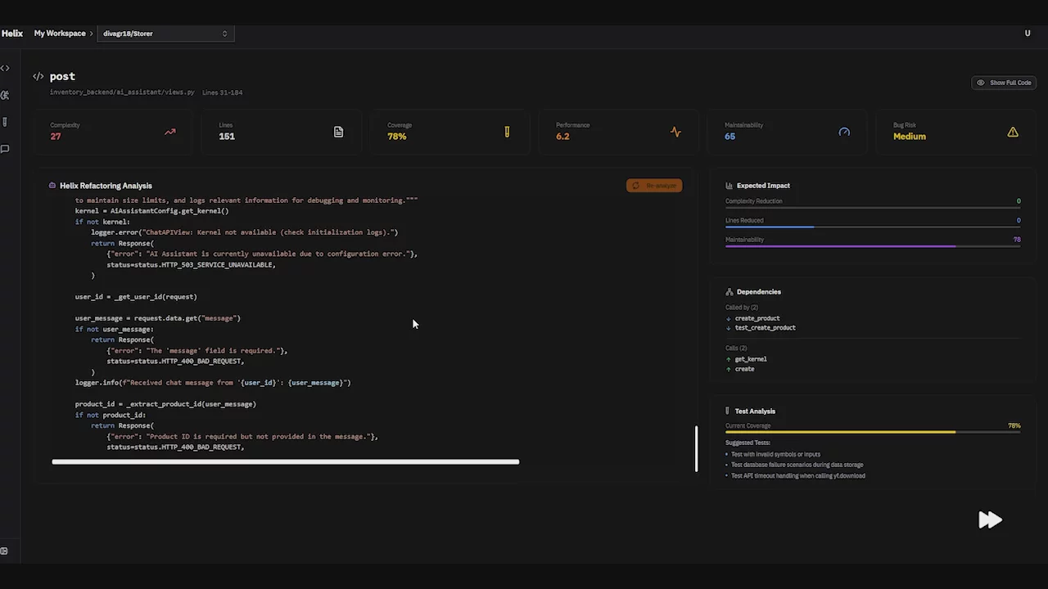Click suggestion about API timeout handling
Viewport: 1048px width, 589px height.
click(798, 475)
